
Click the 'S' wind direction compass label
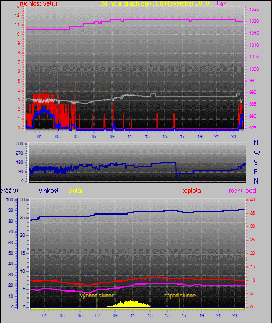[256, 163]
